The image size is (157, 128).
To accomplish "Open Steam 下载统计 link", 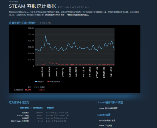I will coord(106,125).
